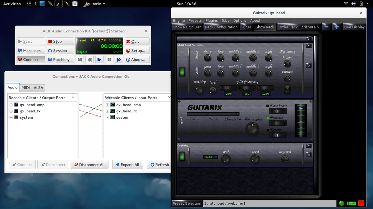The image size is (373, 209).
Task: Open preset menu for Multi Band Distortion
Action: (x=309, y=66)
